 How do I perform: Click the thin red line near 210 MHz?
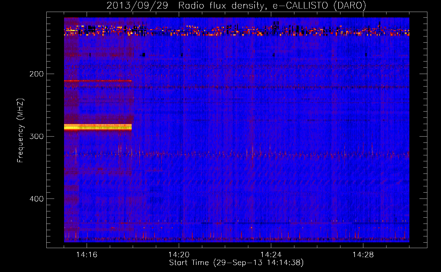(98, 81)
